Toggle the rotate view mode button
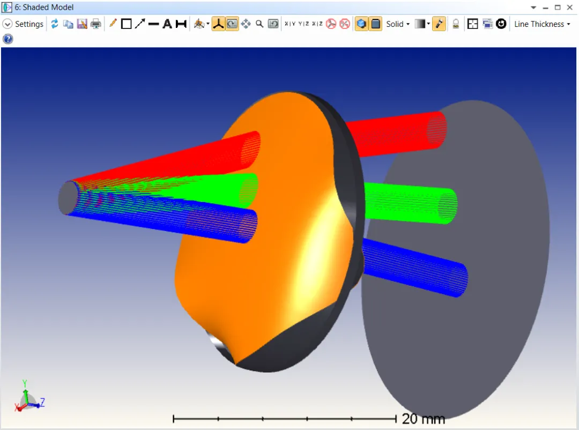 [x=232, y=24]
